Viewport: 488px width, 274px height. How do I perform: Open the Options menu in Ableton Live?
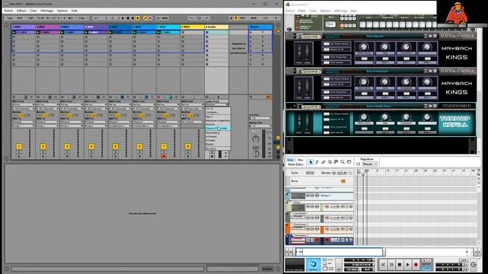(x=63, y=11)
